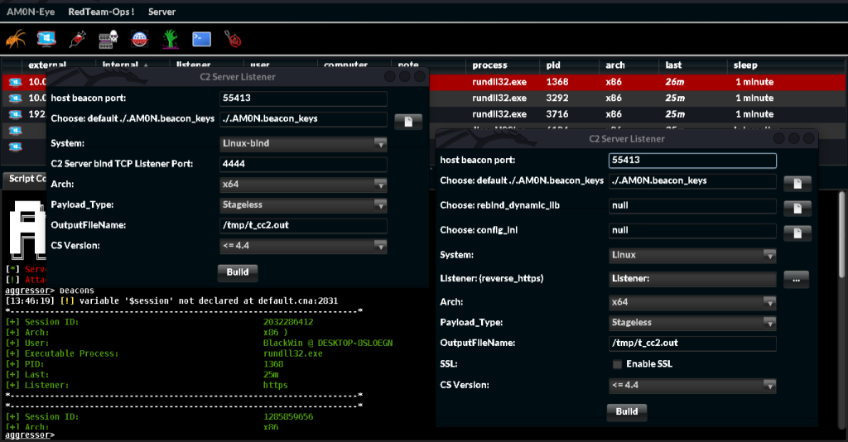Click the file browse icon beside rebind_dynamic_lib

click(x=797, y=207)
